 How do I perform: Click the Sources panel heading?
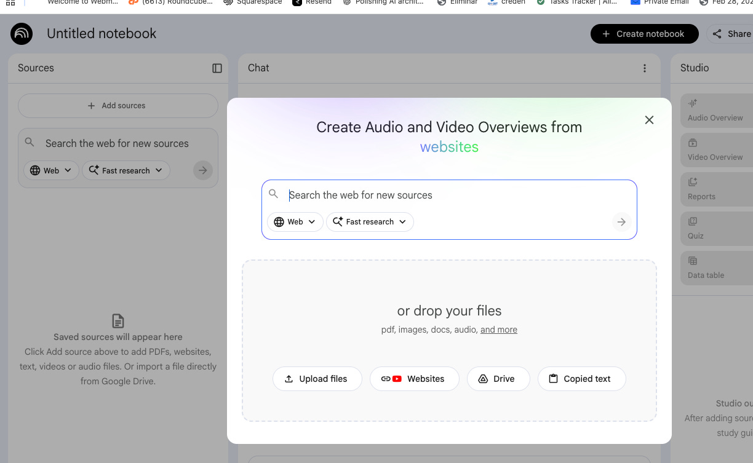click(36, 68)
